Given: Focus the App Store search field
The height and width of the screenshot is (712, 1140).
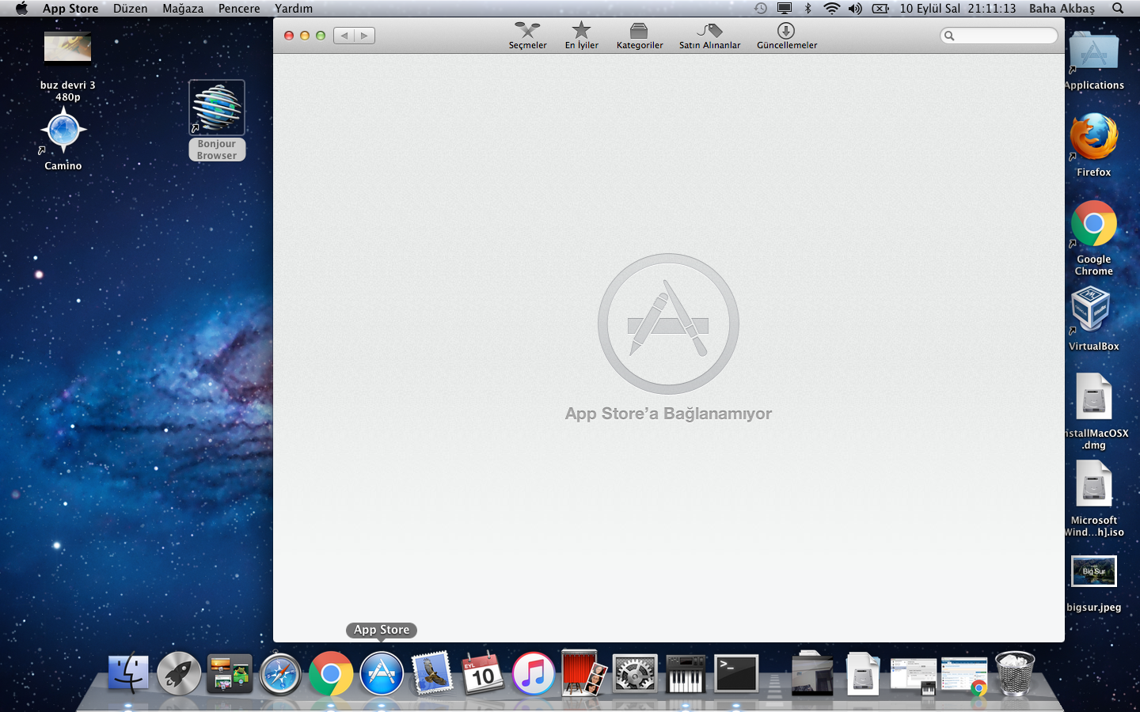Looking at the screenshot, I should tap(999, 36).
